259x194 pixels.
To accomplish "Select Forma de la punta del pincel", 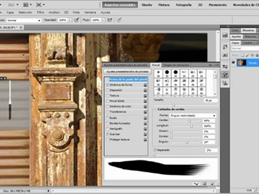I will coord(128,79).
